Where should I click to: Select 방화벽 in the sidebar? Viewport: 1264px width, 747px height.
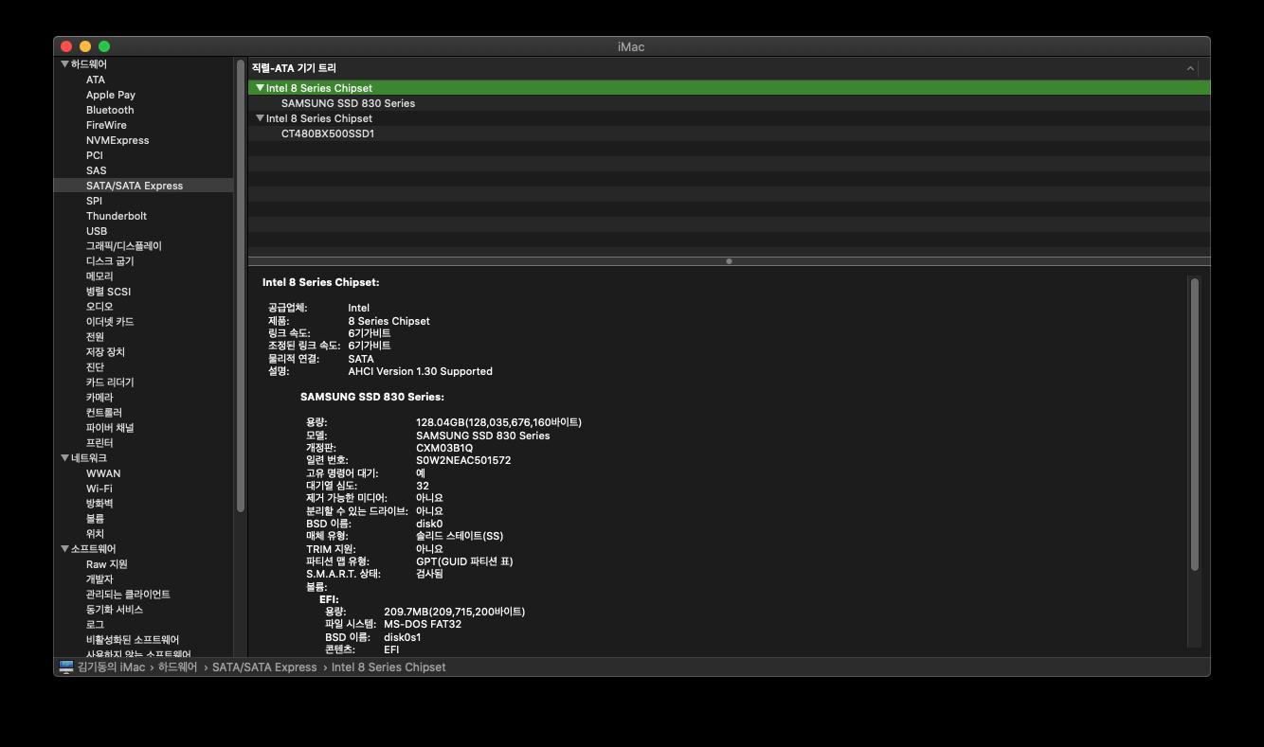99,504
